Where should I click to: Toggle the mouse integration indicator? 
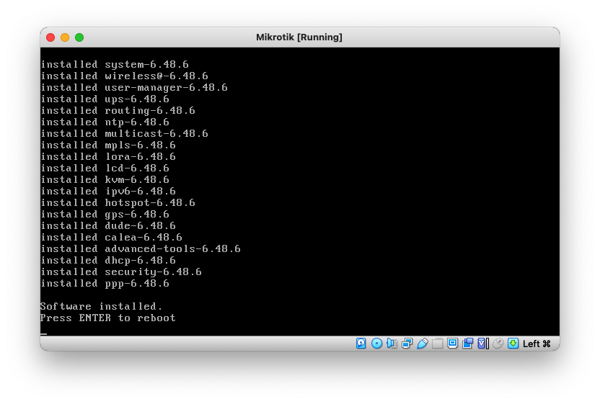[x=498, y=344]
